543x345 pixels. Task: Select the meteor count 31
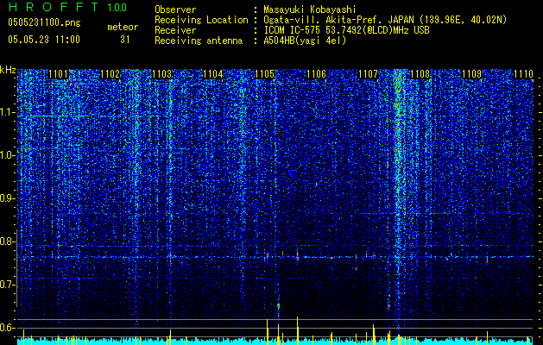124,40
